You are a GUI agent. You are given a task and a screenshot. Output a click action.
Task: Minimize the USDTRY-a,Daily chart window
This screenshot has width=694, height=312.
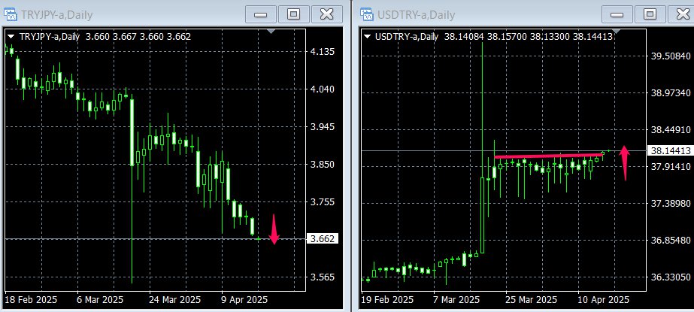pyautogui.click(x=617, y=14)
